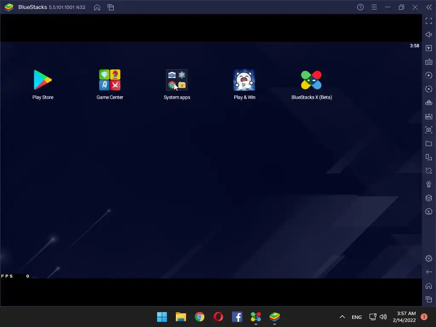
Task: Click the BlueStacks taskbar icon
Action: pos(275,317)
